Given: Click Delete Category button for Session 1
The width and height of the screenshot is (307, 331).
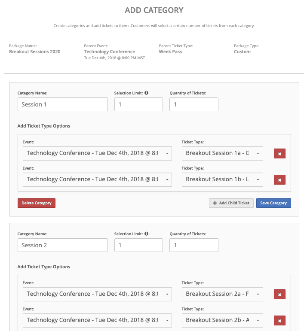Looking at the screenshot, I should [x=37, y=203].
